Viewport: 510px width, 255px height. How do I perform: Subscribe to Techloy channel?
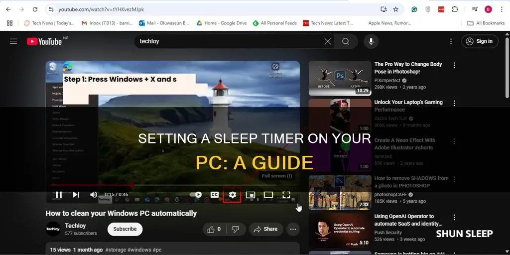125,229
